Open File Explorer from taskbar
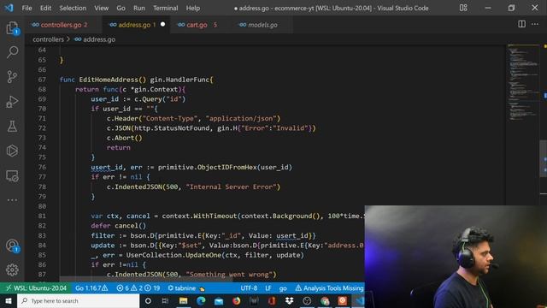This screenshot has width=547, height=308. pos(183,300)
